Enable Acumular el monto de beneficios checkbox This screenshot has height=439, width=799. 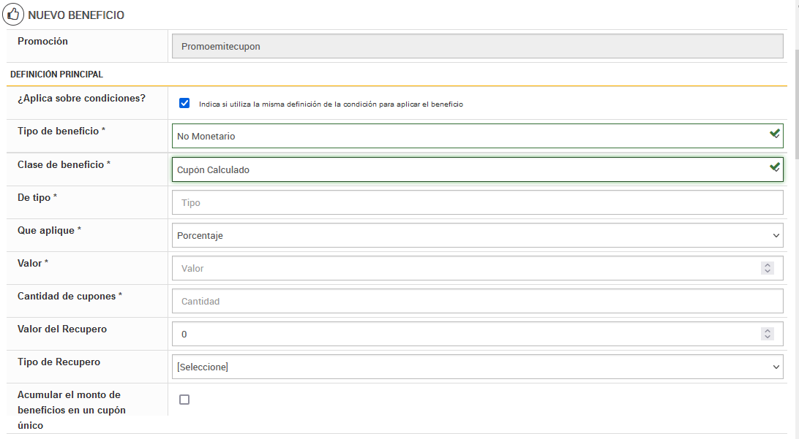coord(184,400)
